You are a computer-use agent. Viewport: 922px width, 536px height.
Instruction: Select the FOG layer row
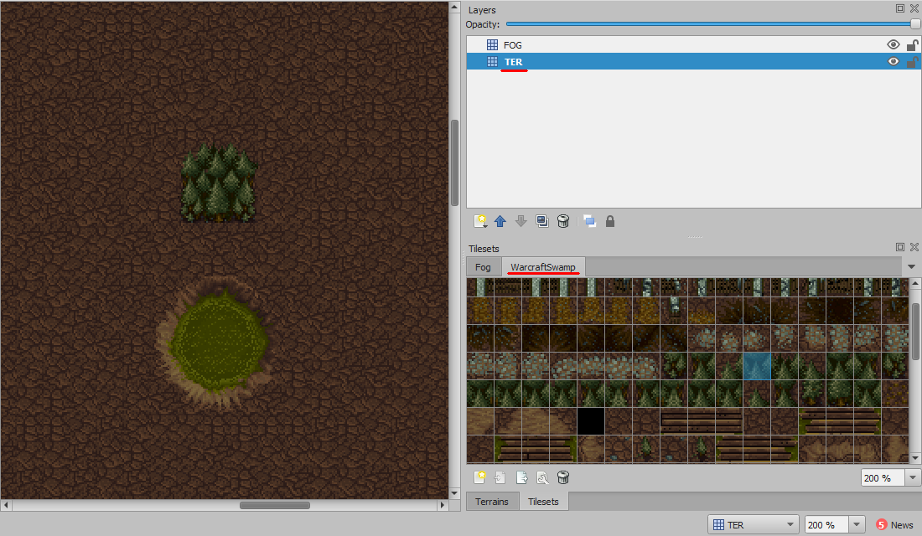[x=693, y=44]
